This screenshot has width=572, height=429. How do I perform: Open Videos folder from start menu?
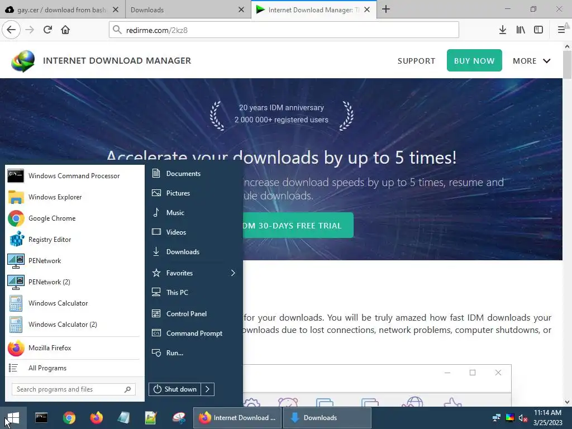pyautogui.click(x=194, y=232)
